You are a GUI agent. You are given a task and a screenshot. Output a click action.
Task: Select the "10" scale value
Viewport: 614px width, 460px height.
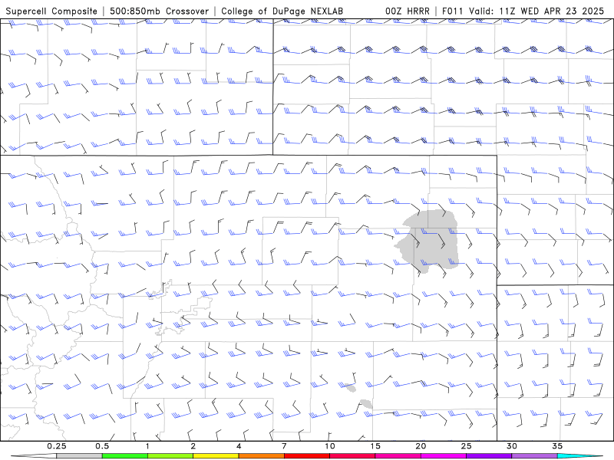330,446
